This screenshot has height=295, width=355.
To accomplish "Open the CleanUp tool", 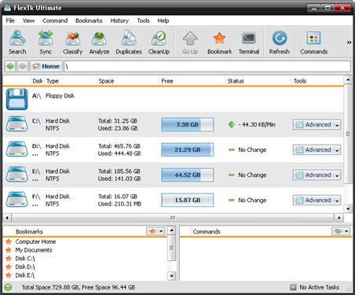I will [x=159, y=42].
